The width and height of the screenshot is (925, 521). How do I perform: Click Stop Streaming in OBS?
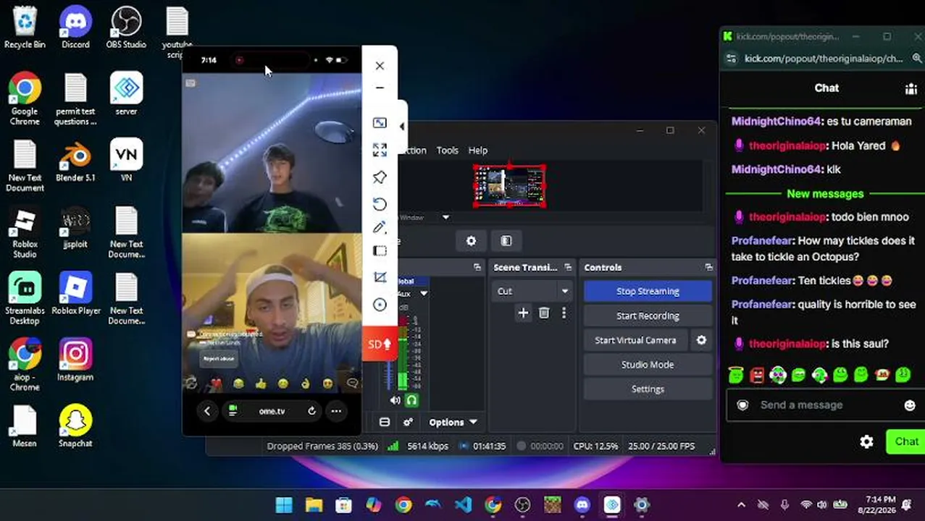[x=648, y=291]
